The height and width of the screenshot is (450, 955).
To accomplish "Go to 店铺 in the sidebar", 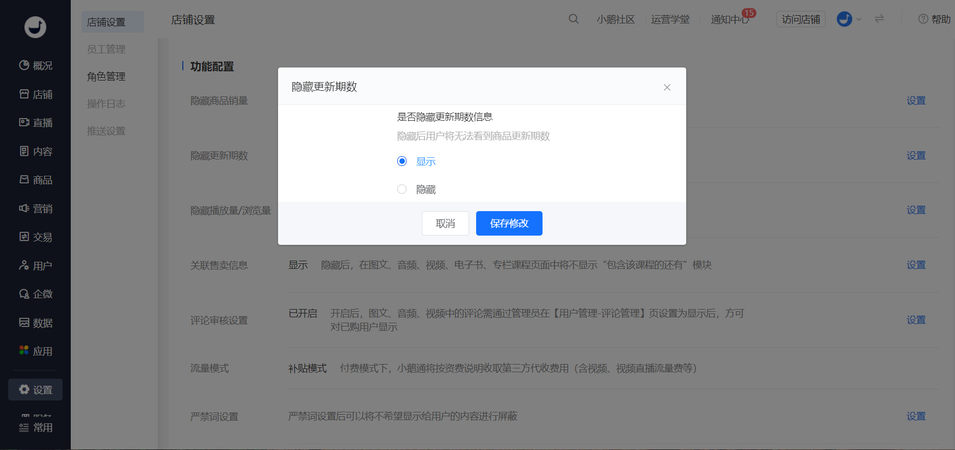I will click(x=35, y=94).
